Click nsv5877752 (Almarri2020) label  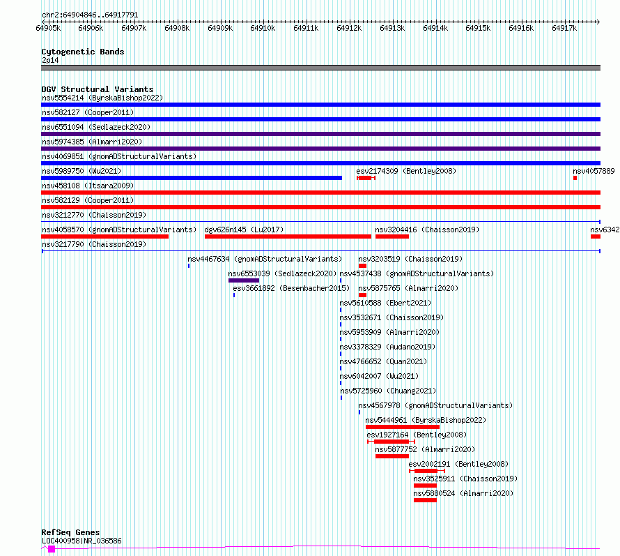(425, 449)
